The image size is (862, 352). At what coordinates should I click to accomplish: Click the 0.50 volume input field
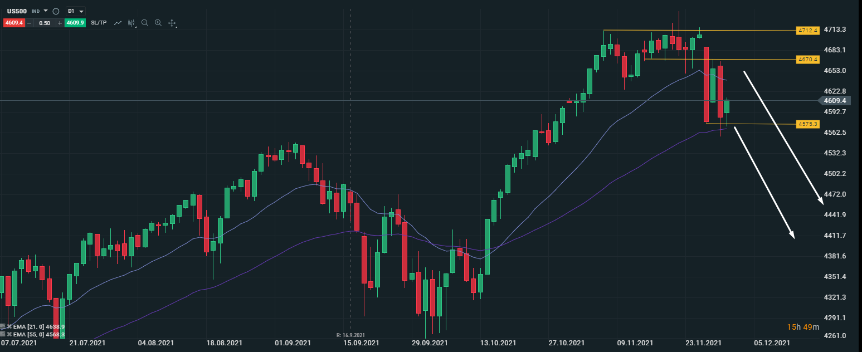(45, 23)
